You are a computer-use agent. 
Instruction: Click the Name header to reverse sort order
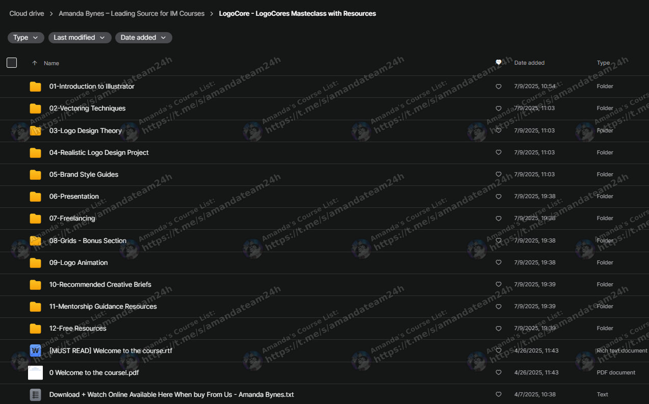(51, 63)
